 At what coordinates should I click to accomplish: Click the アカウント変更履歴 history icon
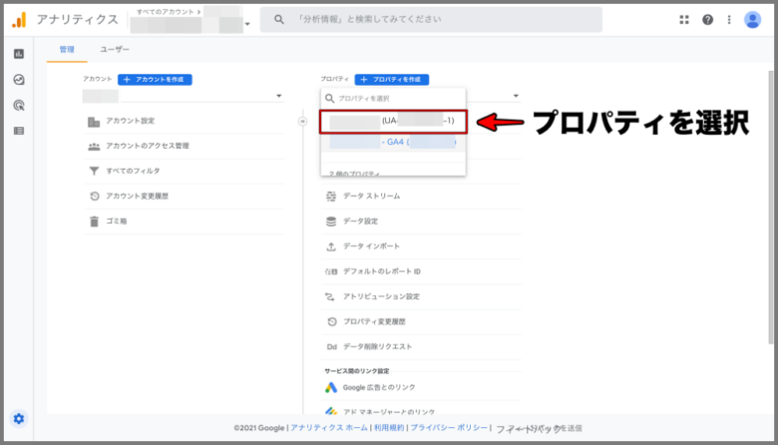[x=95, y=196]
